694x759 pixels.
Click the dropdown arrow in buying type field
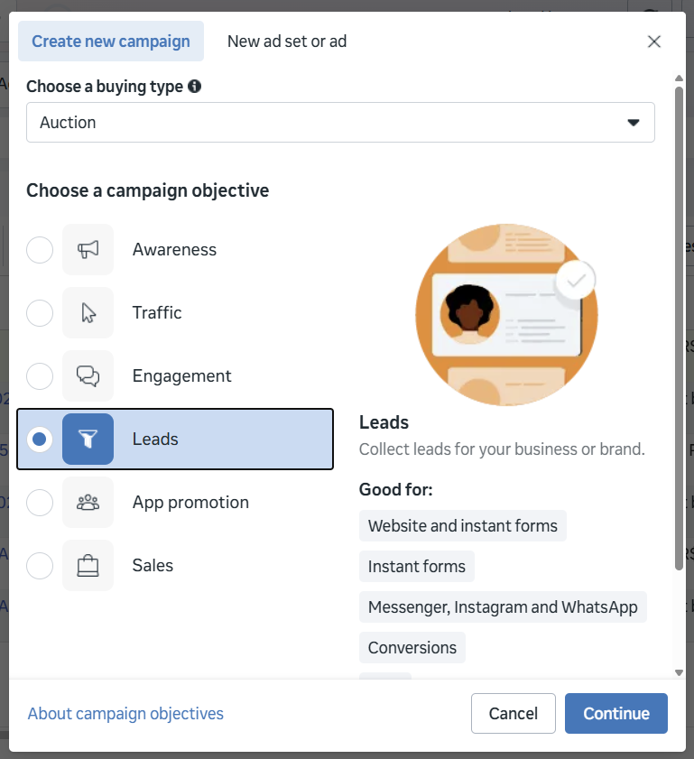tap(634, 123)
